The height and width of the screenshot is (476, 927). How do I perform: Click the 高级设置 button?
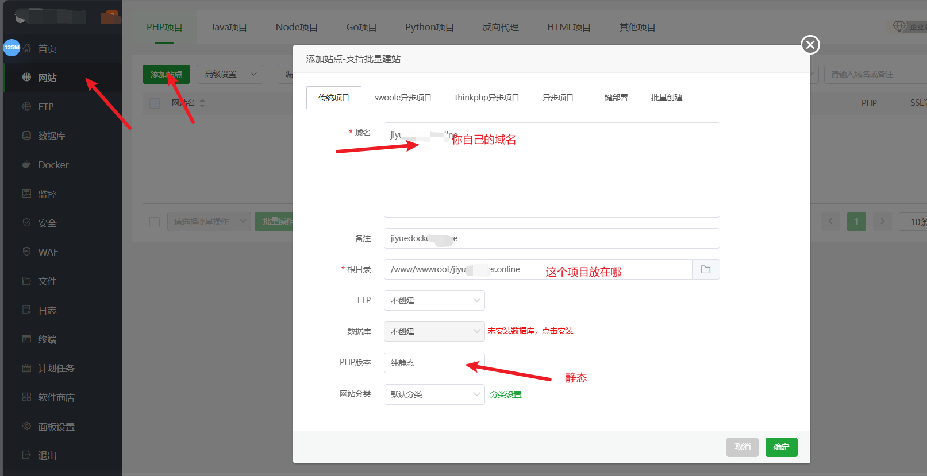click(221, 74)
